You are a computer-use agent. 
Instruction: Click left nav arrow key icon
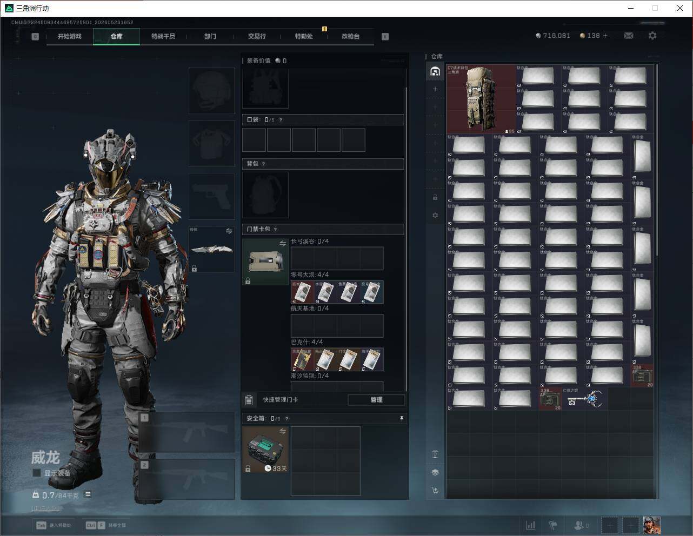click(x=35, y=36)
